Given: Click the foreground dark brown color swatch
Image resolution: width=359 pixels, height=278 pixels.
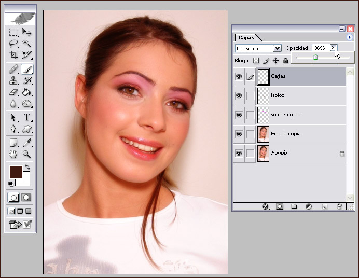Looking at the screenshot, I should click(x=15, y=172).
